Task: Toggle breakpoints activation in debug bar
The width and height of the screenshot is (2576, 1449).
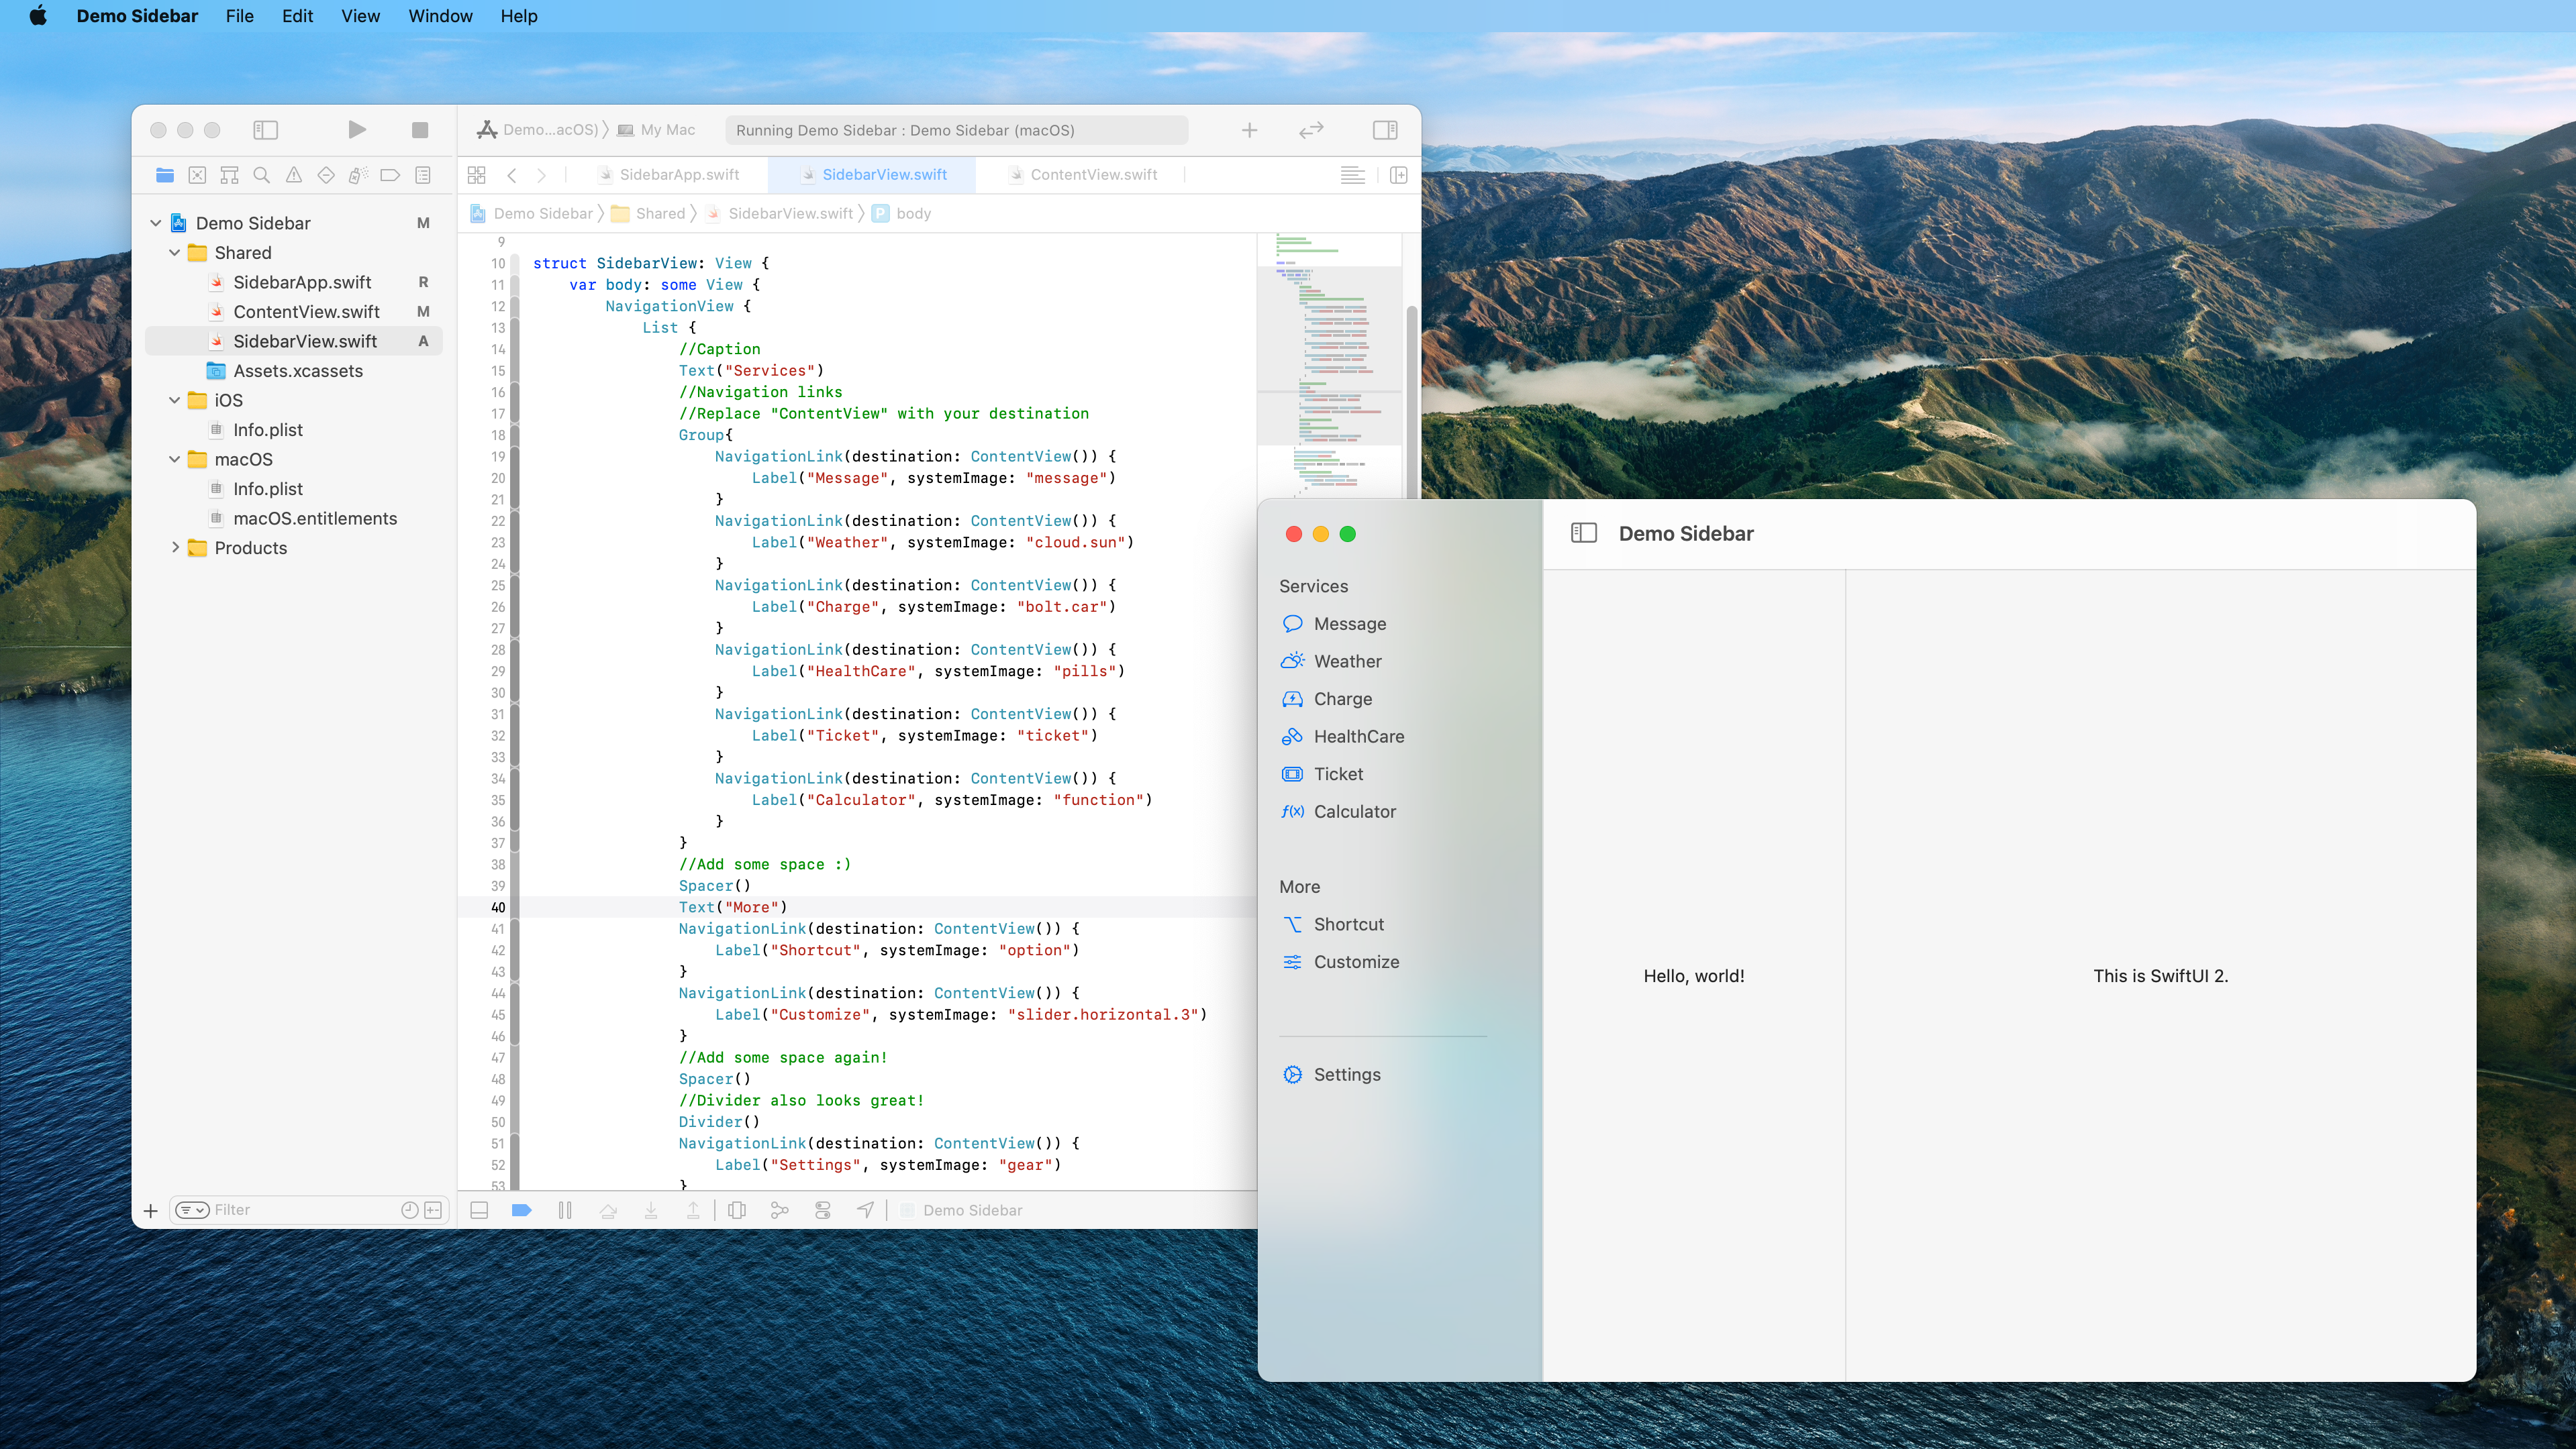Action: pyautogui.click(x=521, y=1210)
